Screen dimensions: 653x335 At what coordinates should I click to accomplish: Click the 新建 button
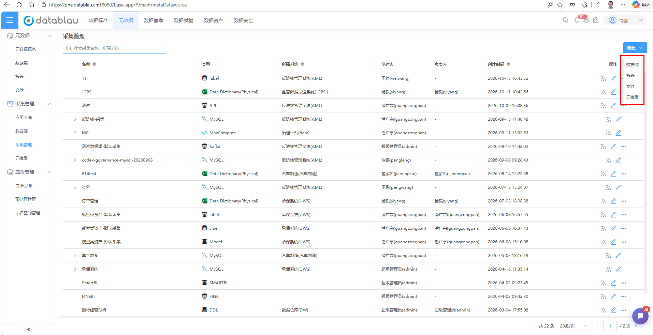635,48
